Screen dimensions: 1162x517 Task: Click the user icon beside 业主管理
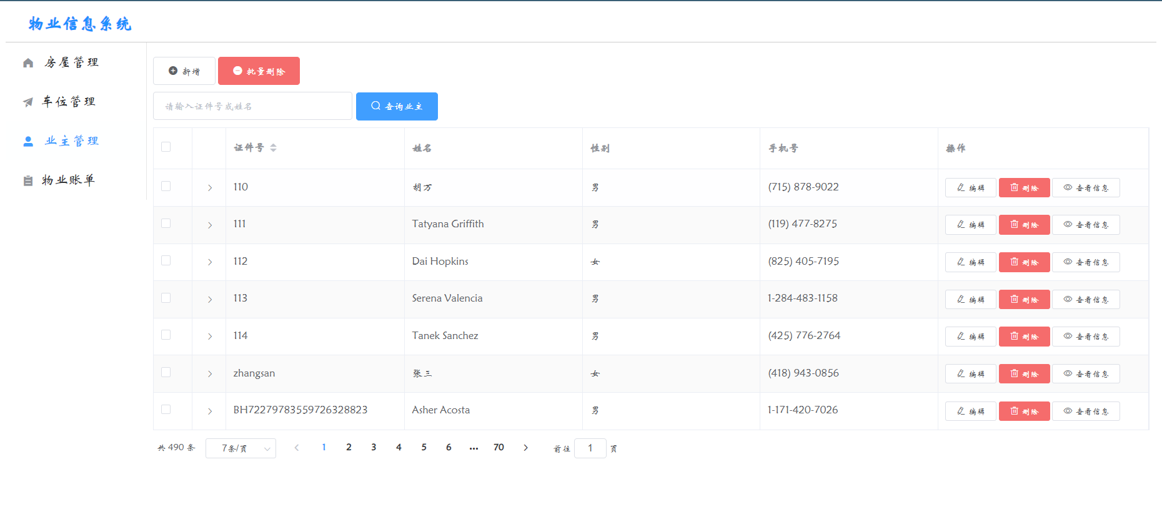tap(28, 141)
